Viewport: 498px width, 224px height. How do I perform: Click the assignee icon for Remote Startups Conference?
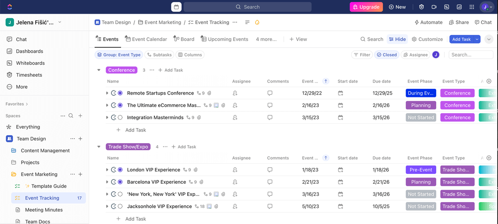[x=235, y=93]
